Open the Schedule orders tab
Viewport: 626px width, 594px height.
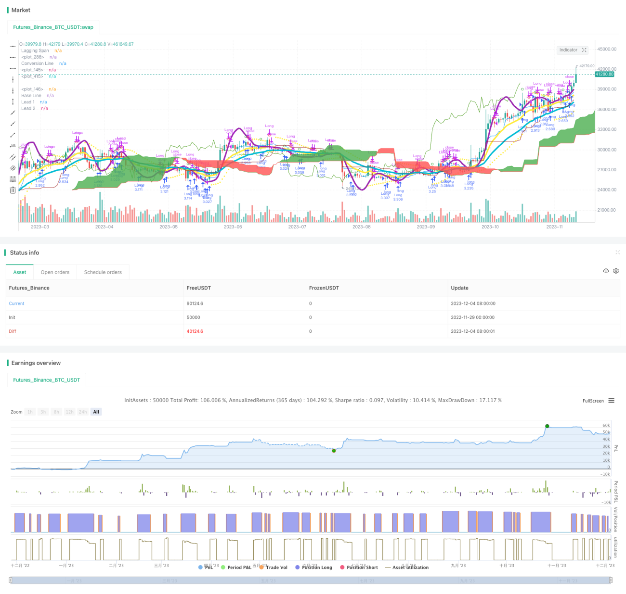pos(103,272)
